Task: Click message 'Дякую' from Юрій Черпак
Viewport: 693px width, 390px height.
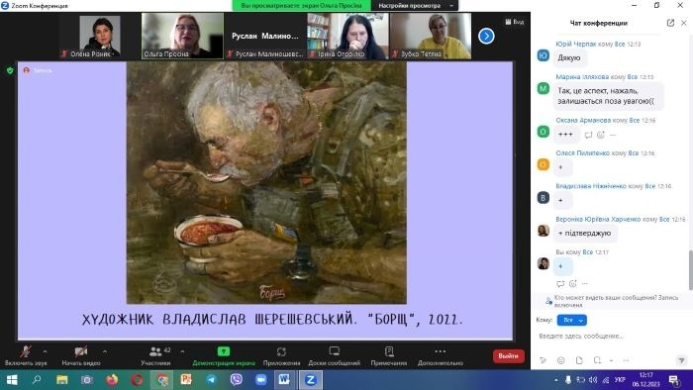Action: (569, 57)
